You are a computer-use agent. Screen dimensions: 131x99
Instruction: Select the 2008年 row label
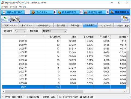tap(23, 53)
